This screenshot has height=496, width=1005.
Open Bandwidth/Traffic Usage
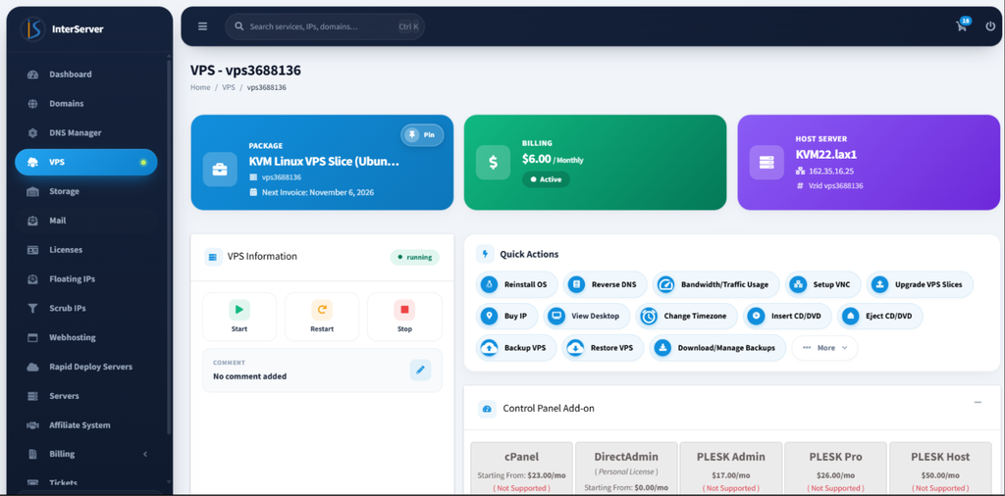click(x=715, y=284)
